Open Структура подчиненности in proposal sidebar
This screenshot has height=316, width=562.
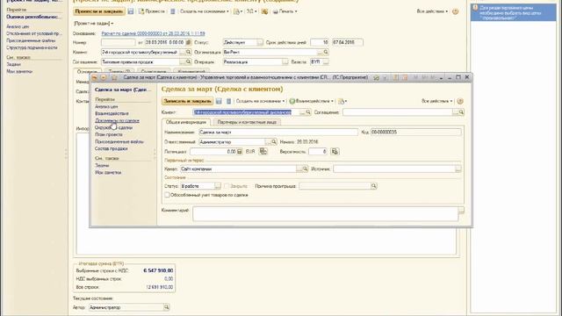coord(32,47)
